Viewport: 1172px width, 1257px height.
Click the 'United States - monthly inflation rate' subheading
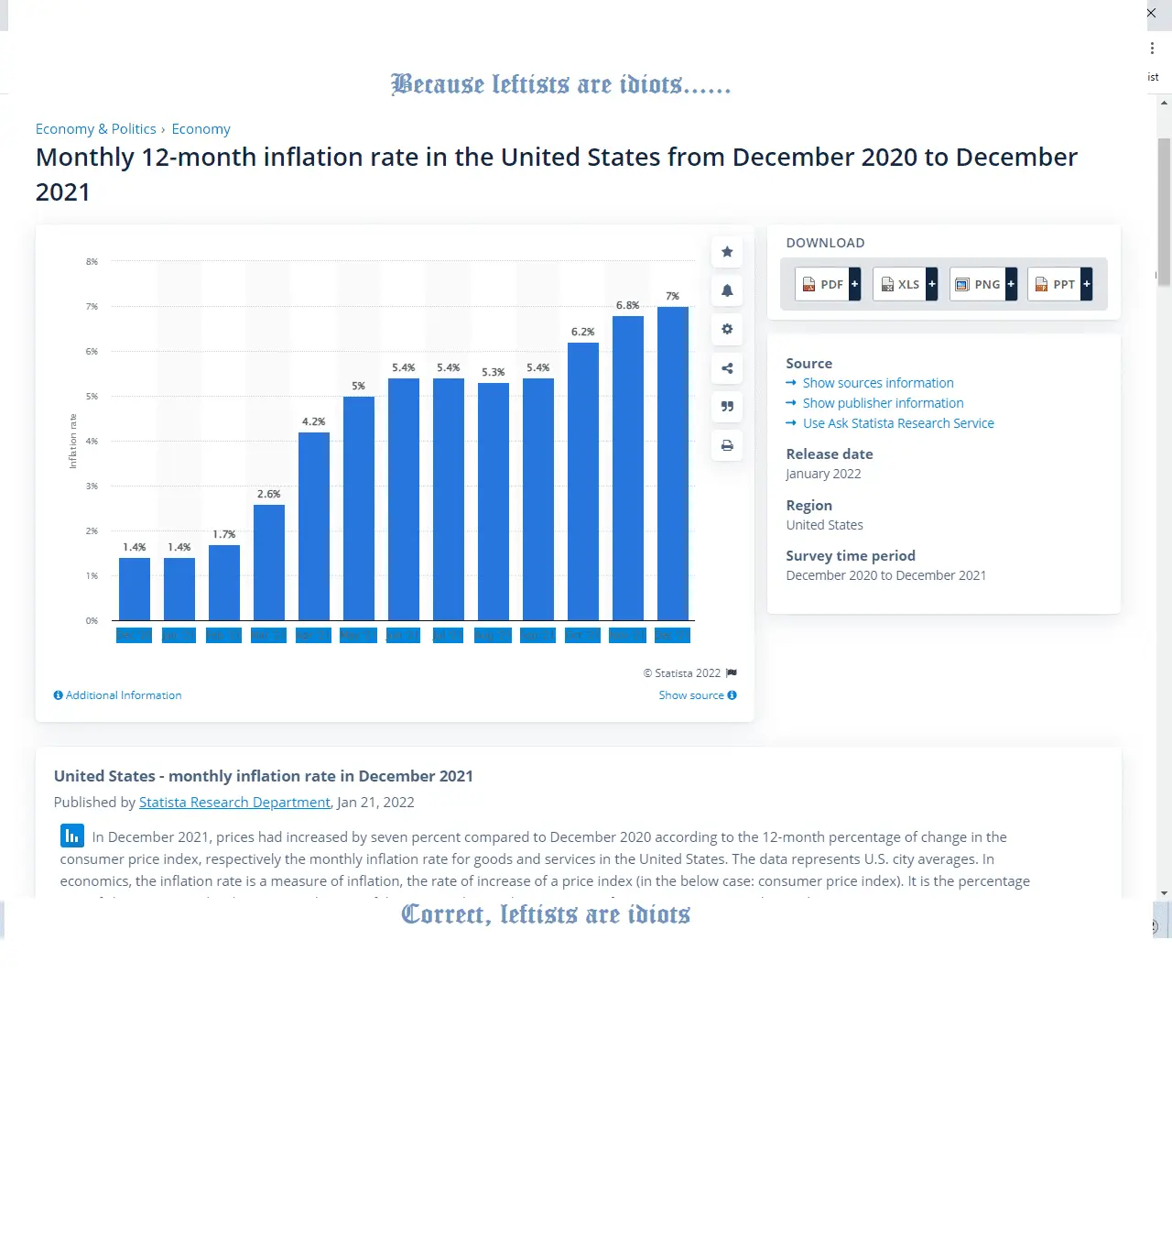tap(264, 776)
